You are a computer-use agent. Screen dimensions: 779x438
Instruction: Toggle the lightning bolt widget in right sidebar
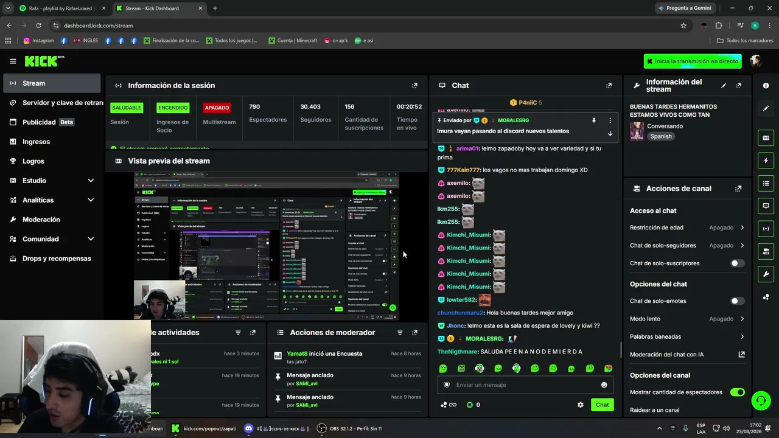tap(766, 161)
